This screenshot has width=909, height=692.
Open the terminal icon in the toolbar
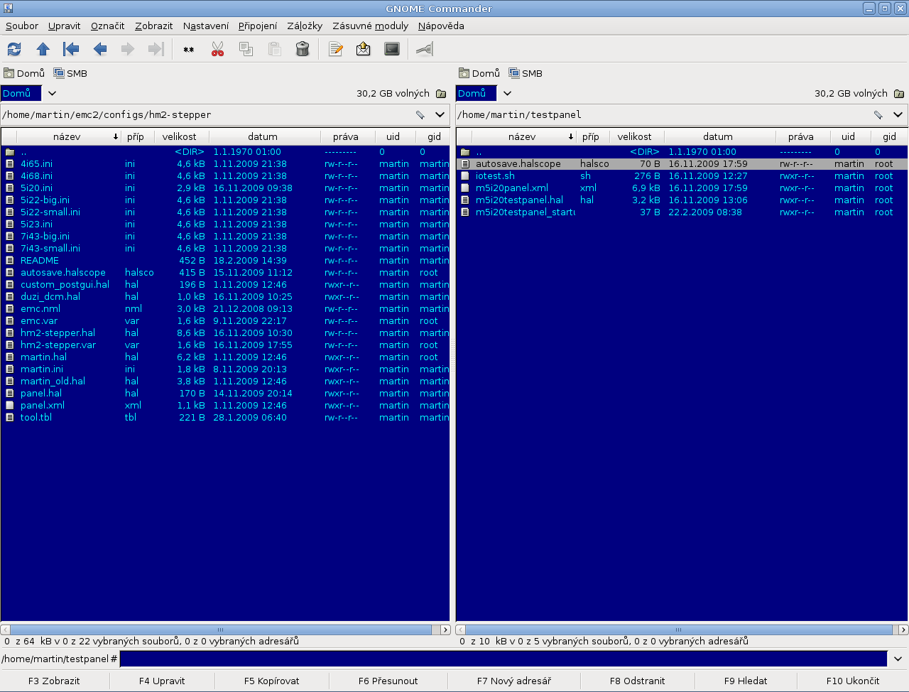click(392, 49)
